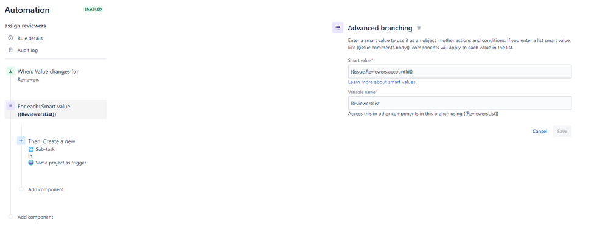Screen dimensions: 608x229
Task: Click the Automation page heading
Action: 27,10
